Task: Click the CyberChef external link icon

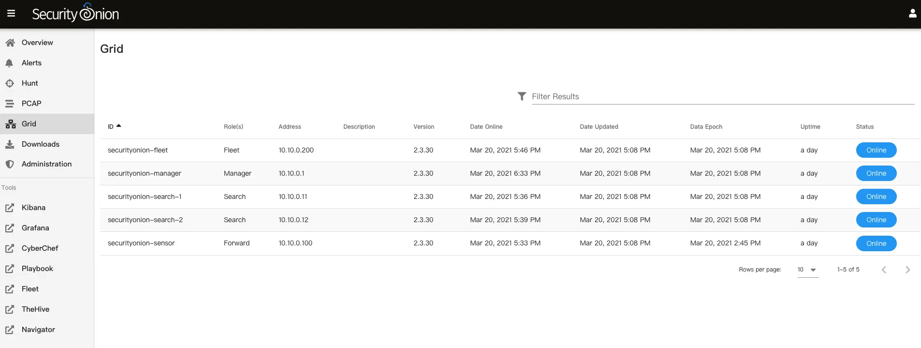Action: [10, 248]
